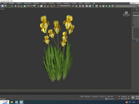
Task: Toggle the Angle Snap icon
Action: pyautogui.click(x=48, y=6)
